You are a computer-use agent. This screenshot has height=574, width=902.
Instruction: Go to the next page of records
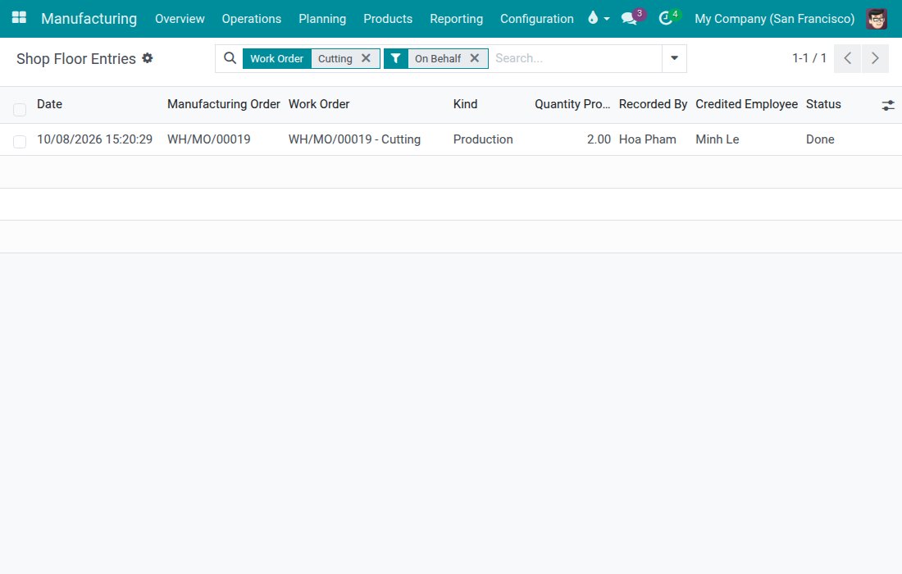tap(875, 58)
